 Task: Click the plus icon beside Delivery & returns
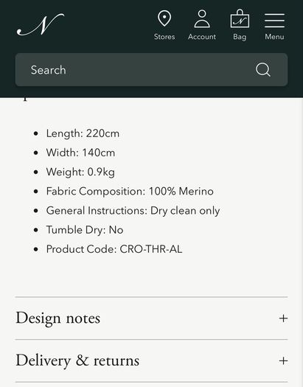click(x=283, y=361)
